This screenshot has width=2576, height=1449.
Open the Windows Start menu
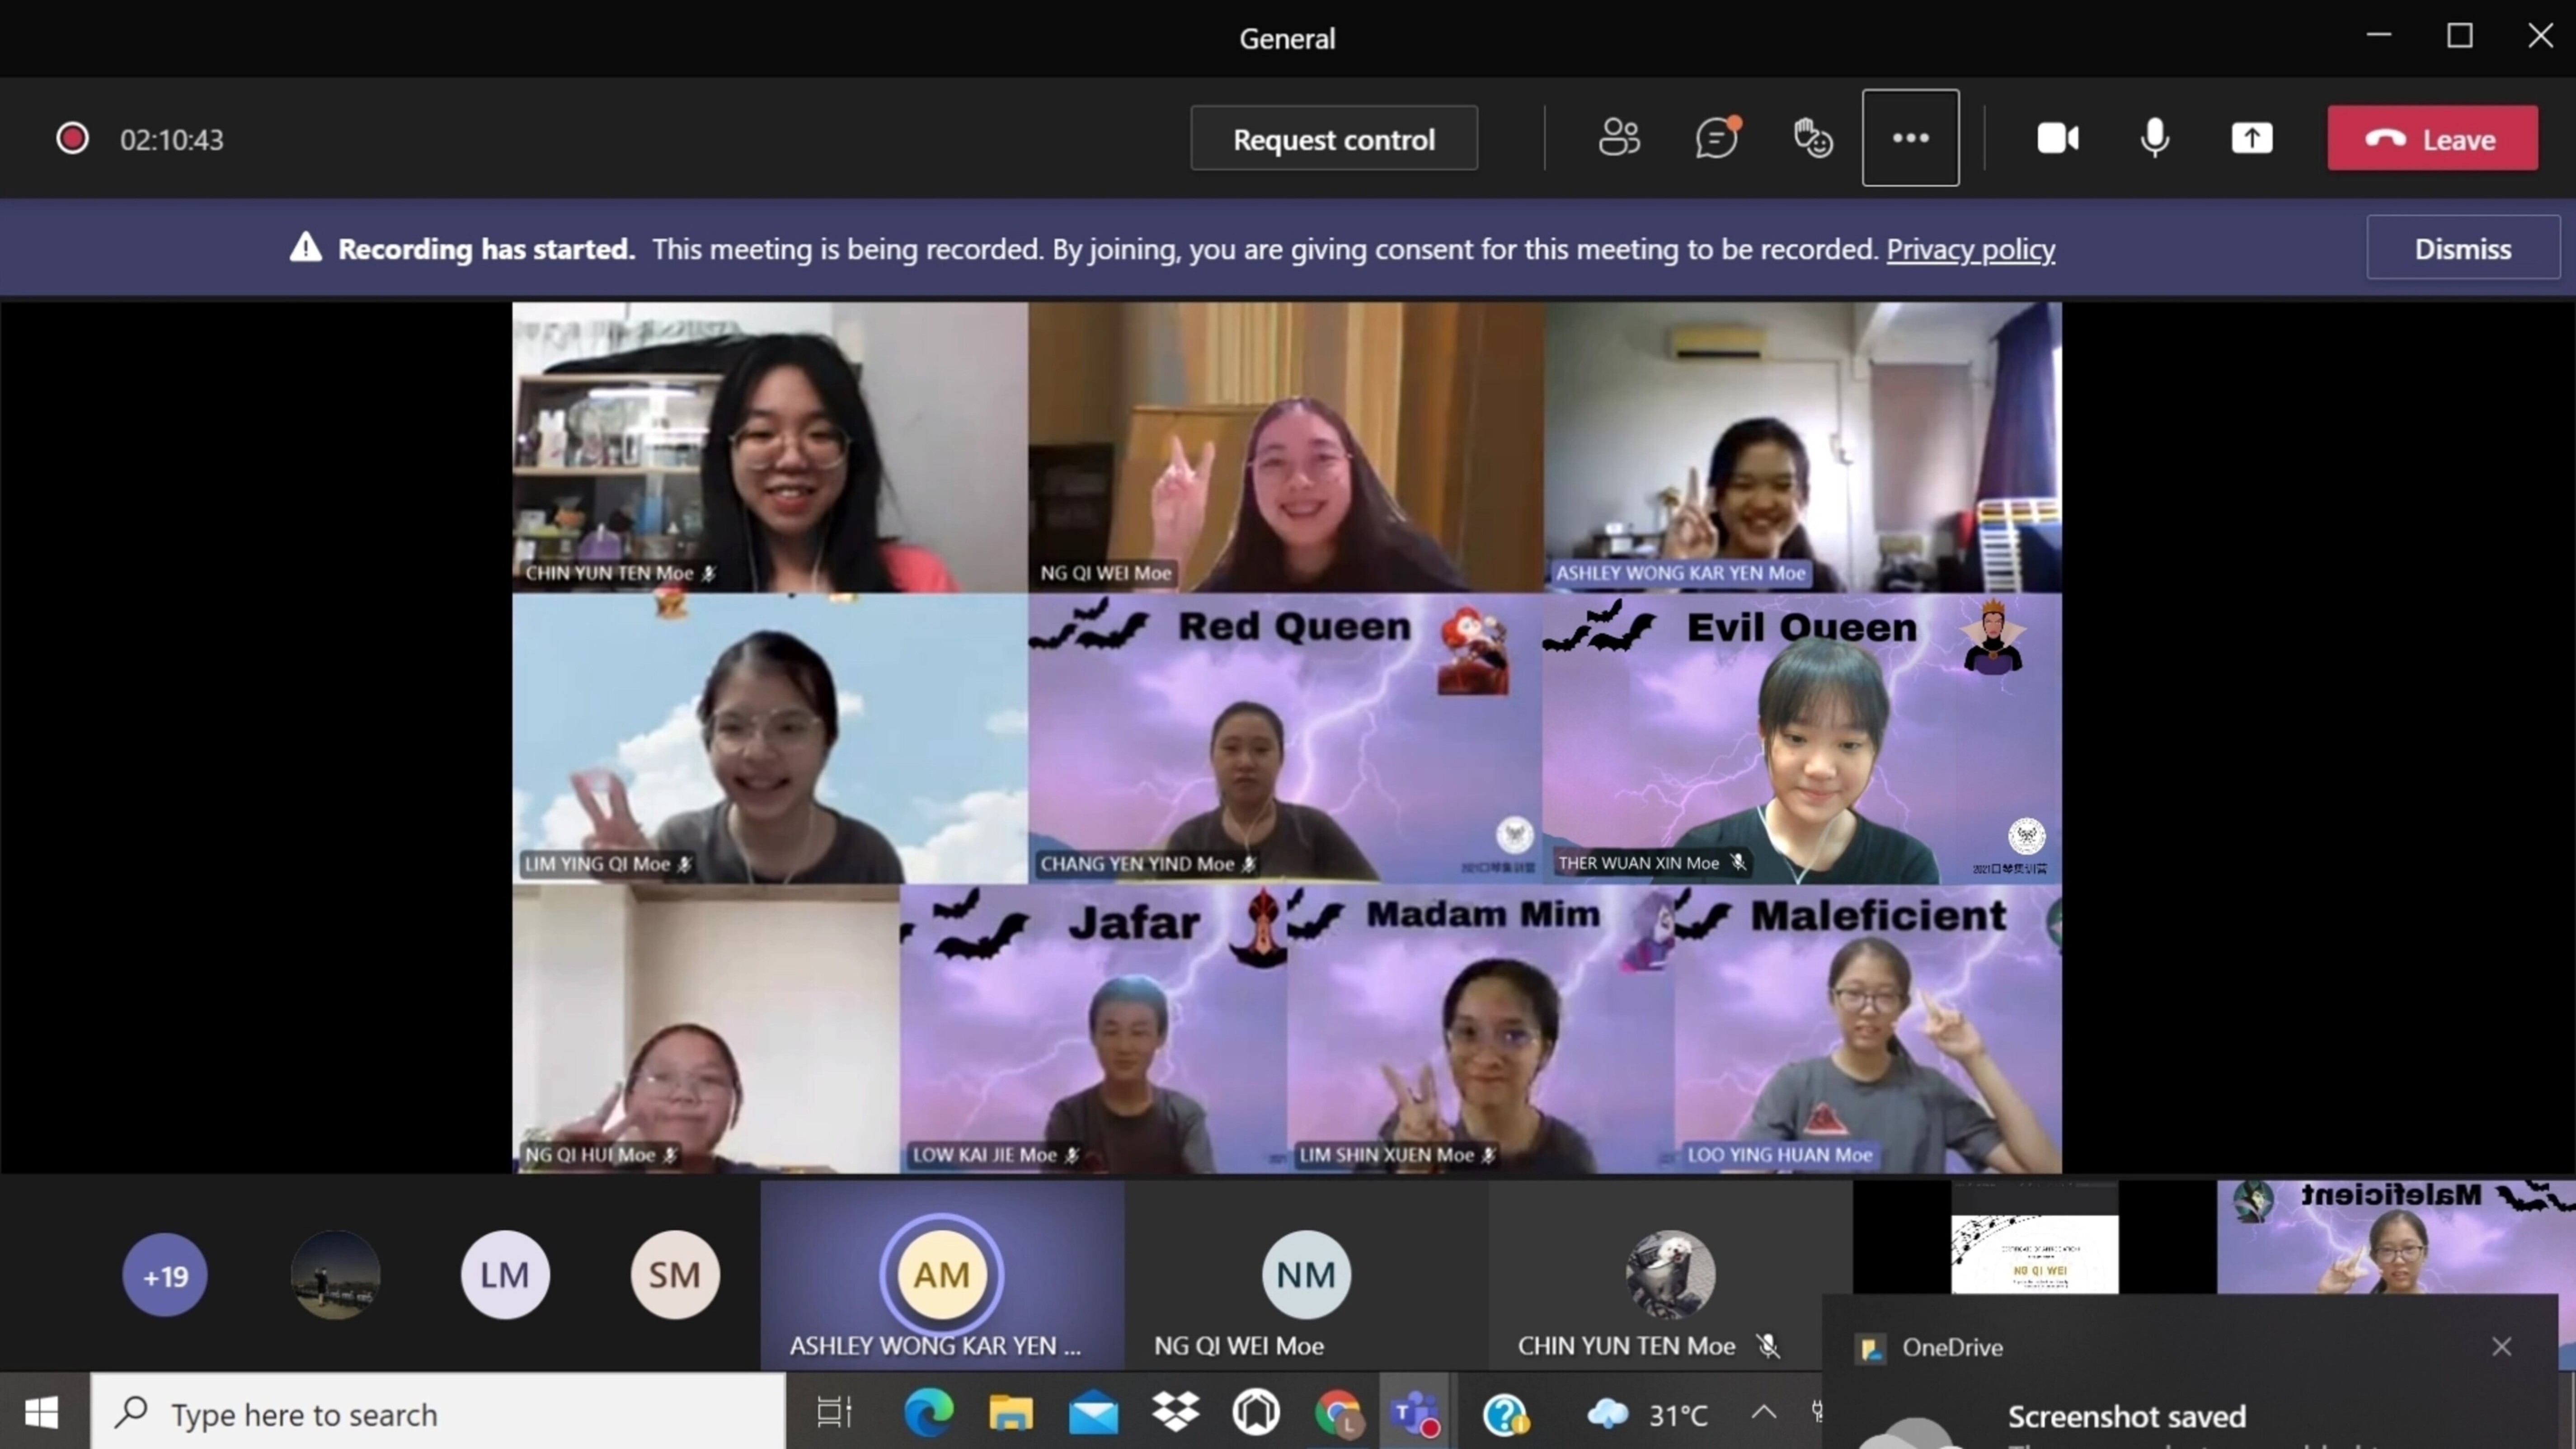pos(42,1413)
